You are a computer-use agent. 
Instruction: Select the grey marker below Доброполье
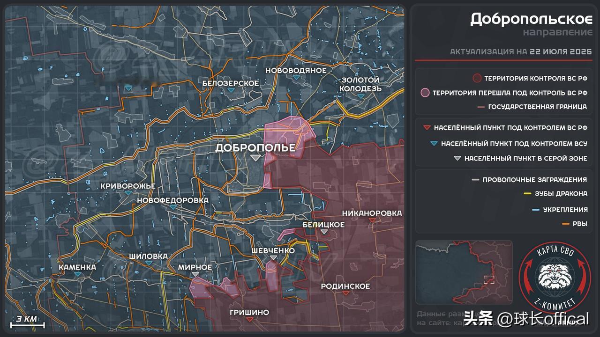coord(255,158)
